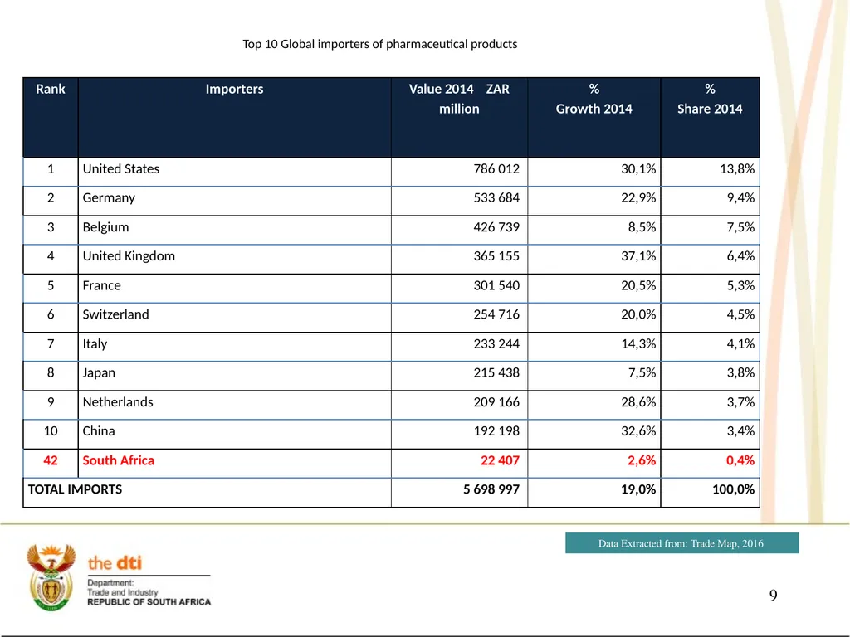Click the share '4,1%' for Italy

pos(740,344)
